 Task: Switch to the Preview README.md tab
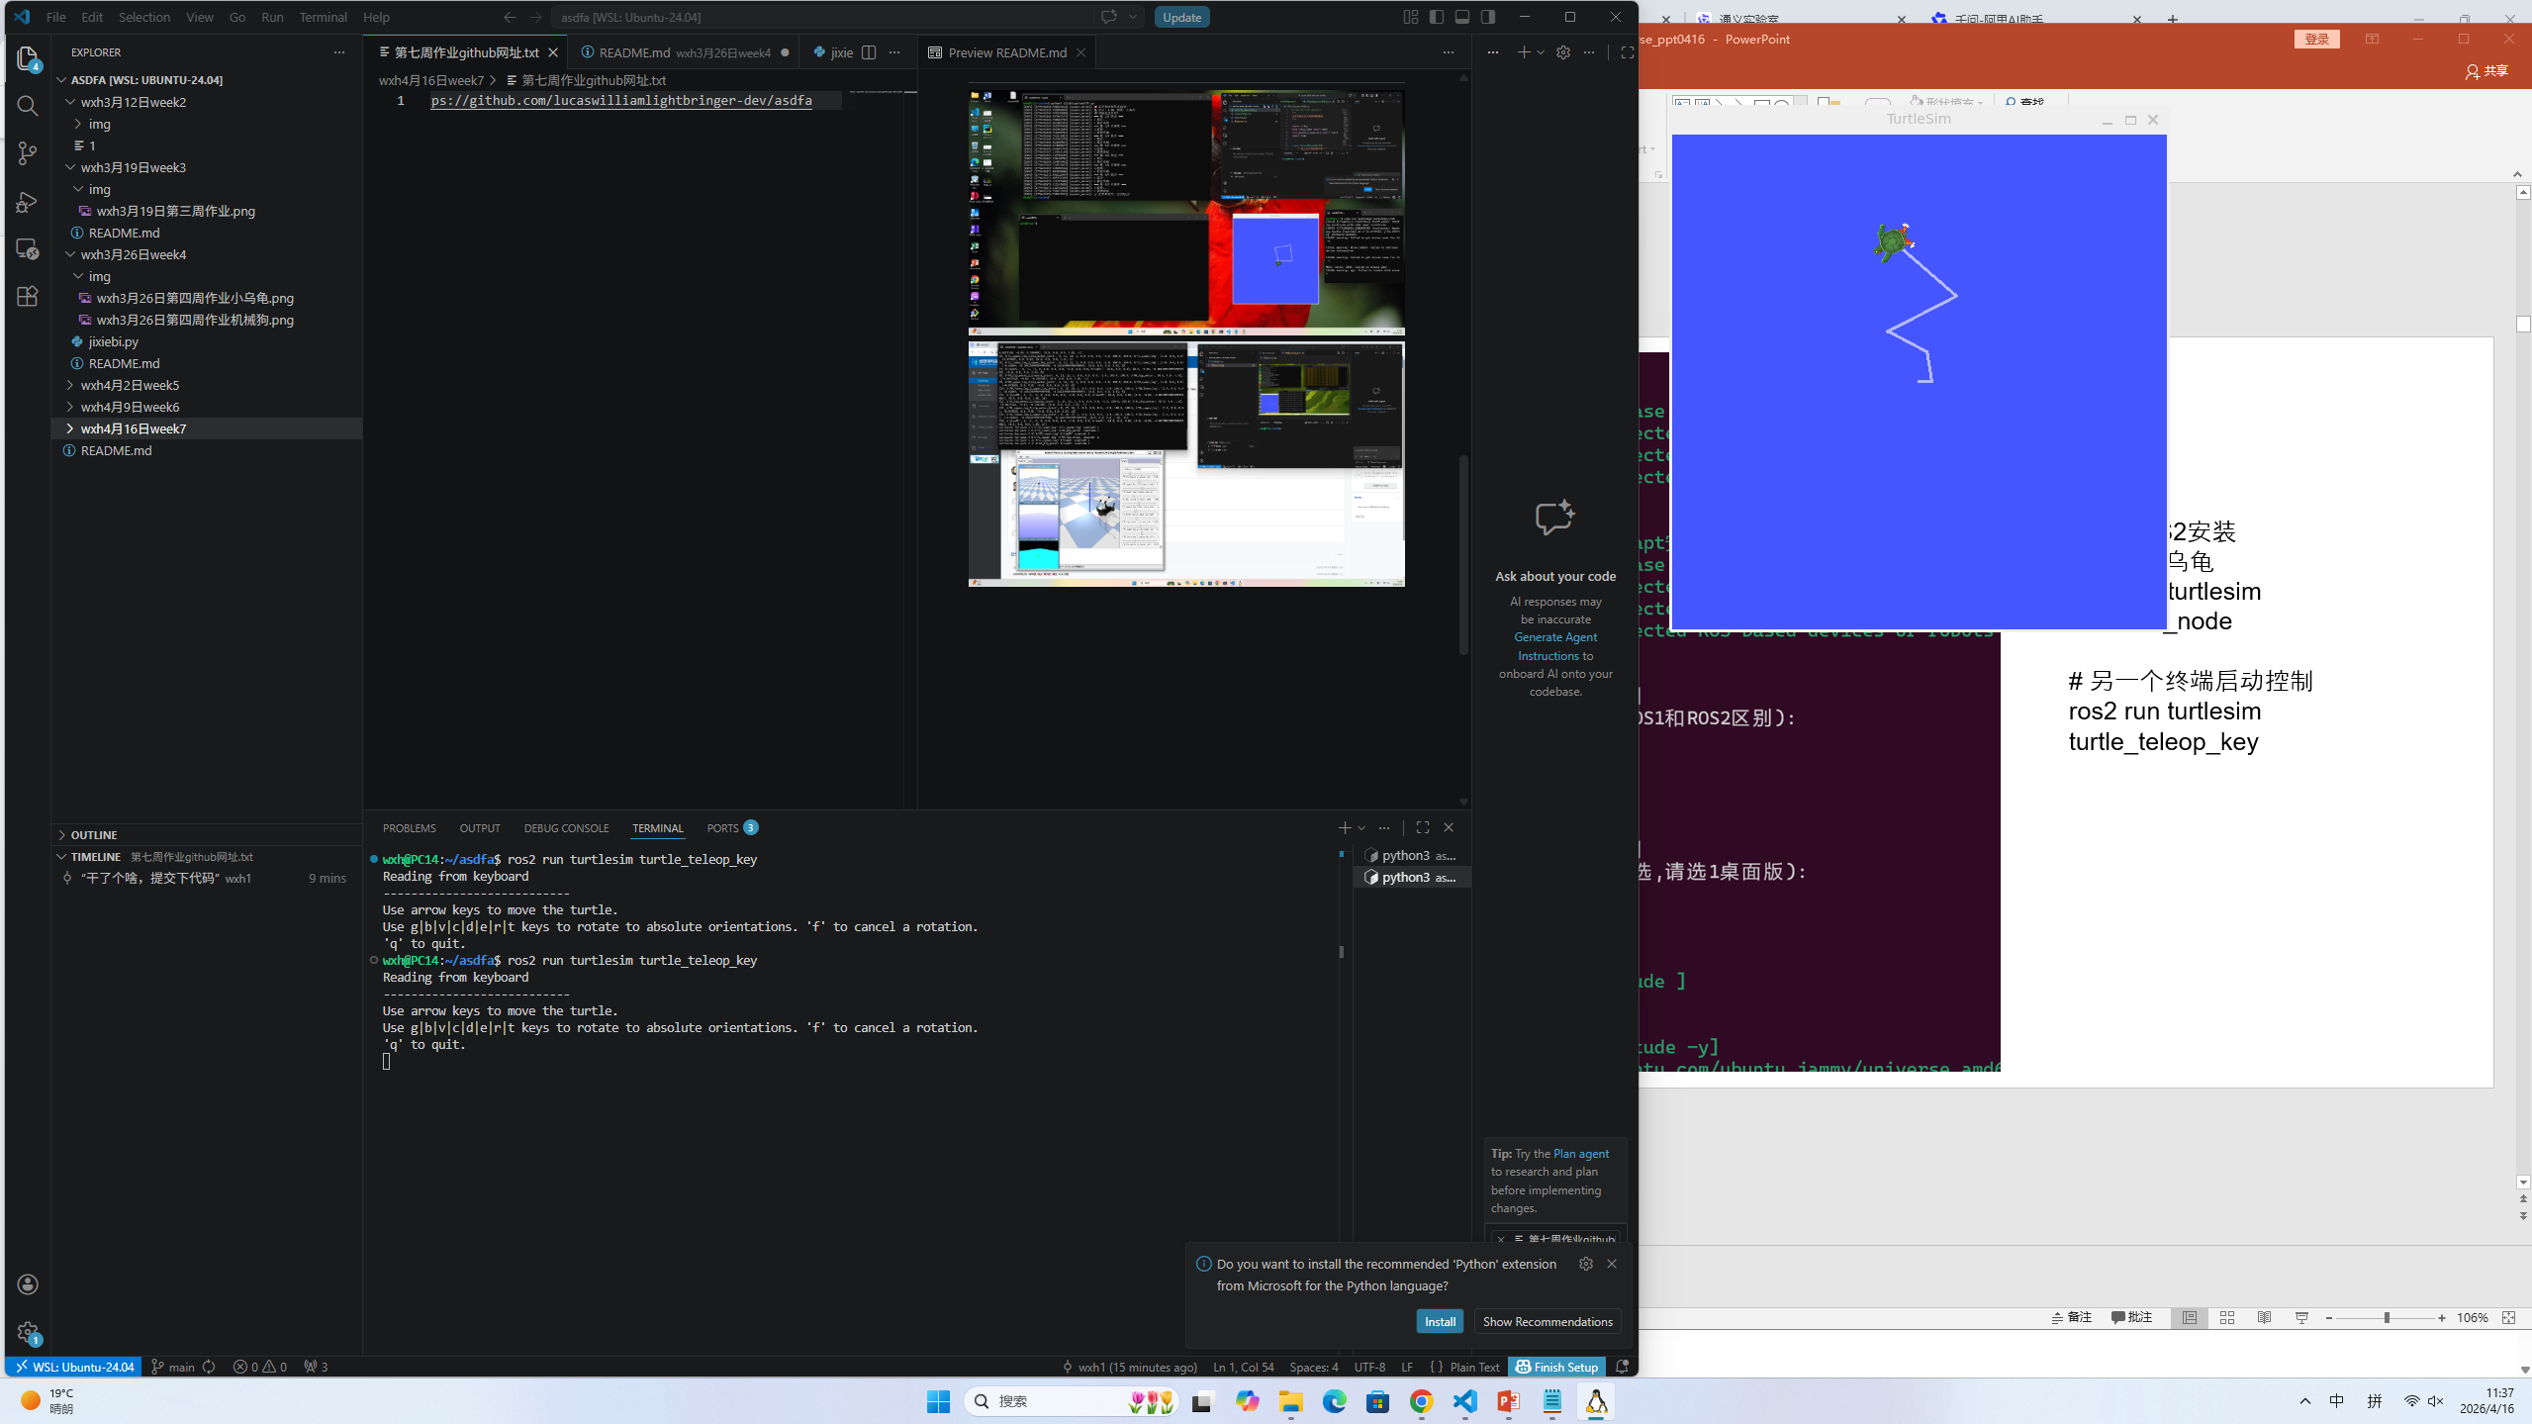point(1006,52)
